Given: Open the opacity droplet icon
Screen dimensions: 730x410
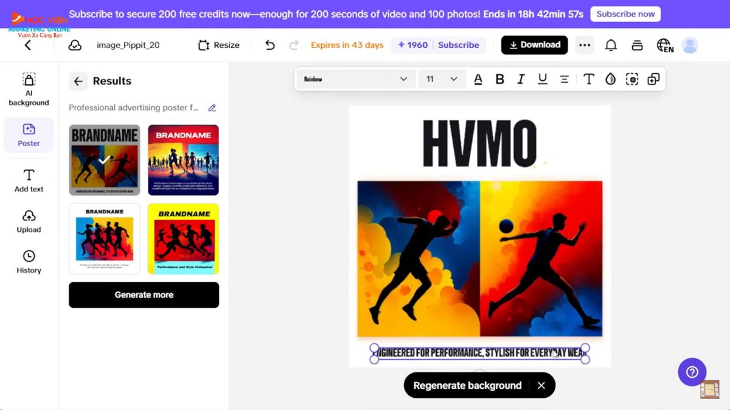Looking at the screenshot, I should point(611,79).
